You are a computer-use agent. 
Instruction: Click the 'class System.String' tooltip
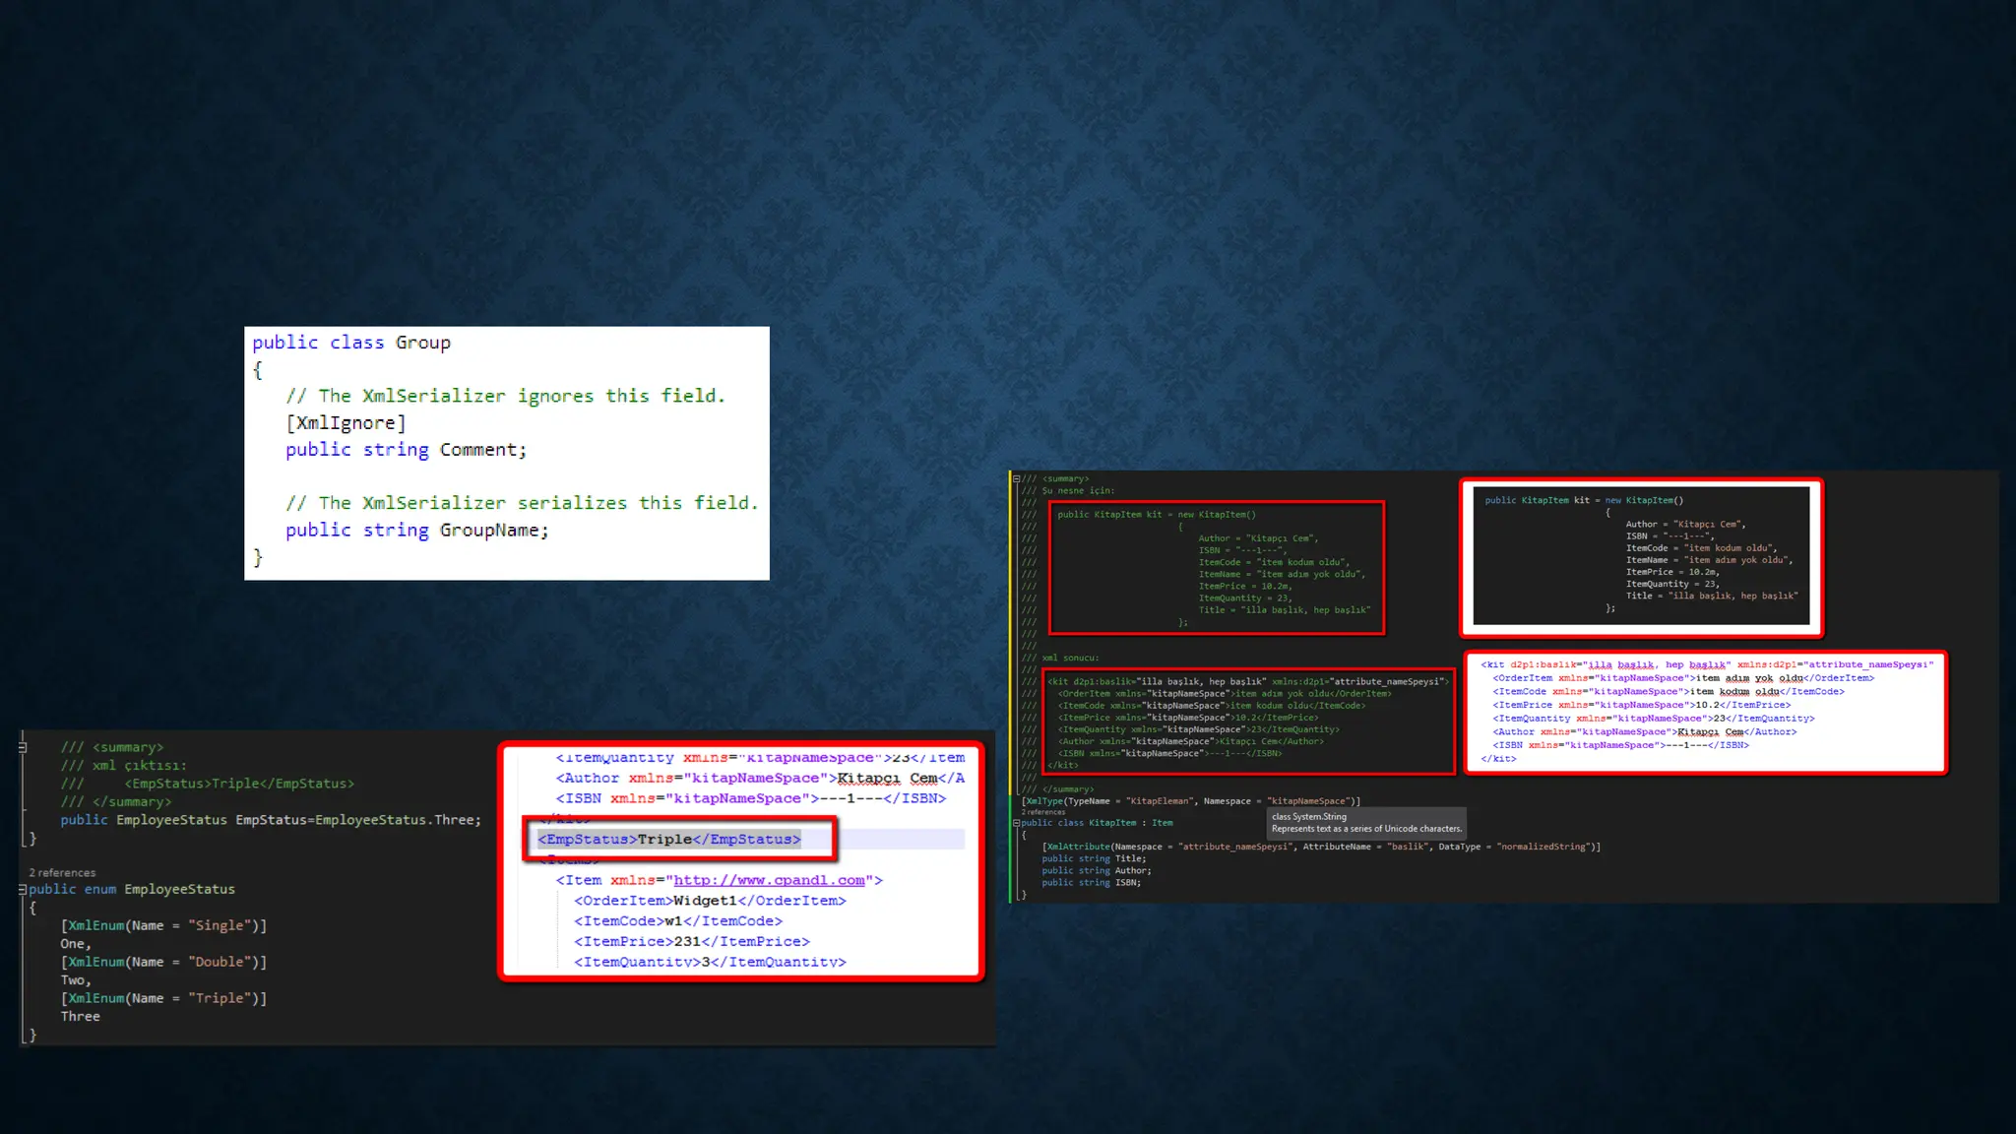point(1366,822)
